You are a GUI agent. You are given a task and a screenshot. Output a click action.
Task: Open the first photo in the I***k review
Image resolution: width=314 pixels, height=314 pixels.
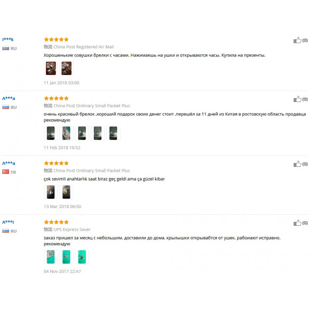click(x=51, y=68)
